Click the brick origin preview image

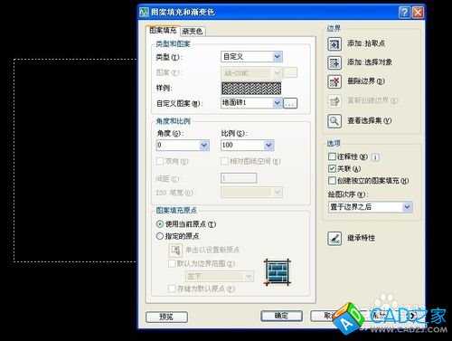[278, 272]
